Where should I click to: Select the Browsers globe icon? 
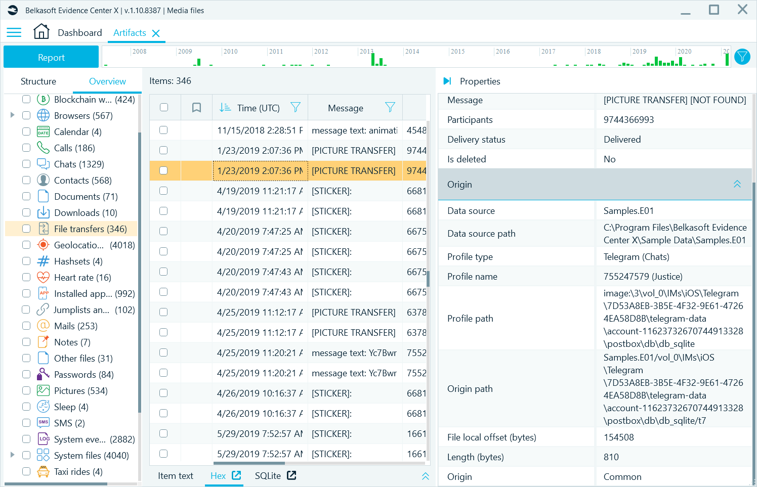pyautogui.click(x=44, y=116)
